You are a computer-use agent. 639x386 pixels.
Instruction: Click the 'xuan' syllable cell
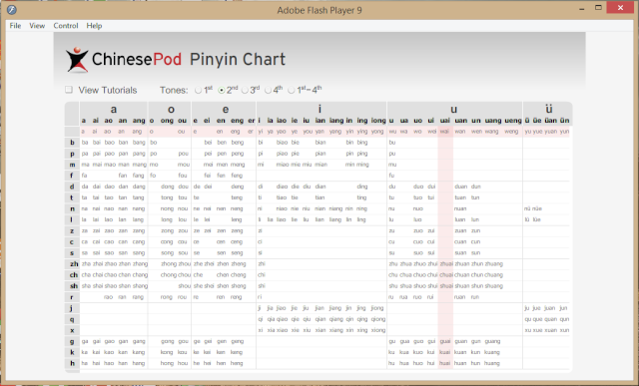coord(550,330)
